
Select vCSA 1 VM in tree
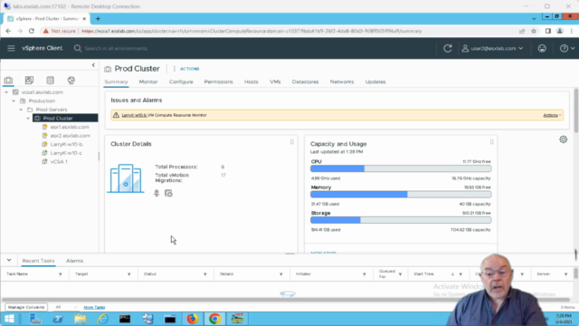click(x=59, y=162)
